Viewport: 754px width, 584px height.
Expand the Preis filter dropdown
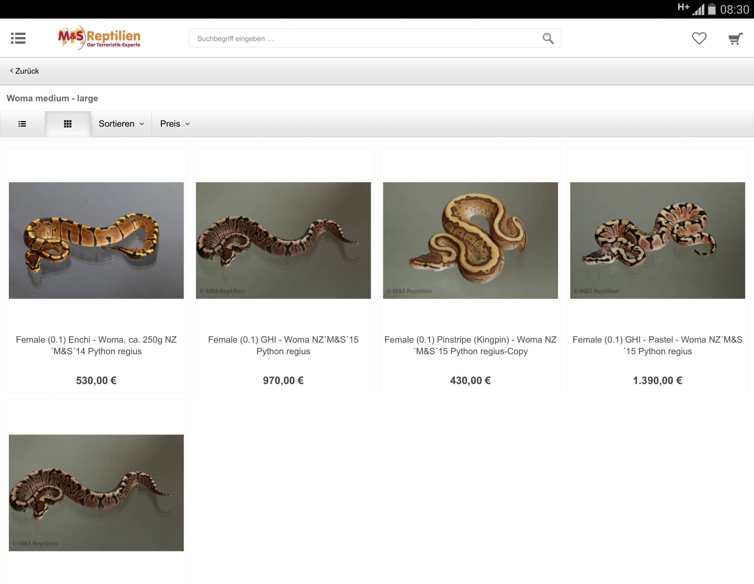point(175,124)
